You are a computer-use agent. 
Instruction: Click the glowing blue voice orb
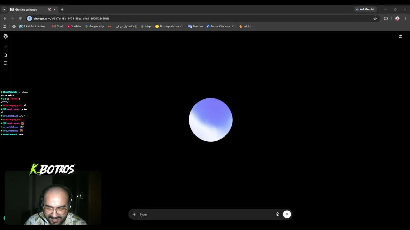210,120
